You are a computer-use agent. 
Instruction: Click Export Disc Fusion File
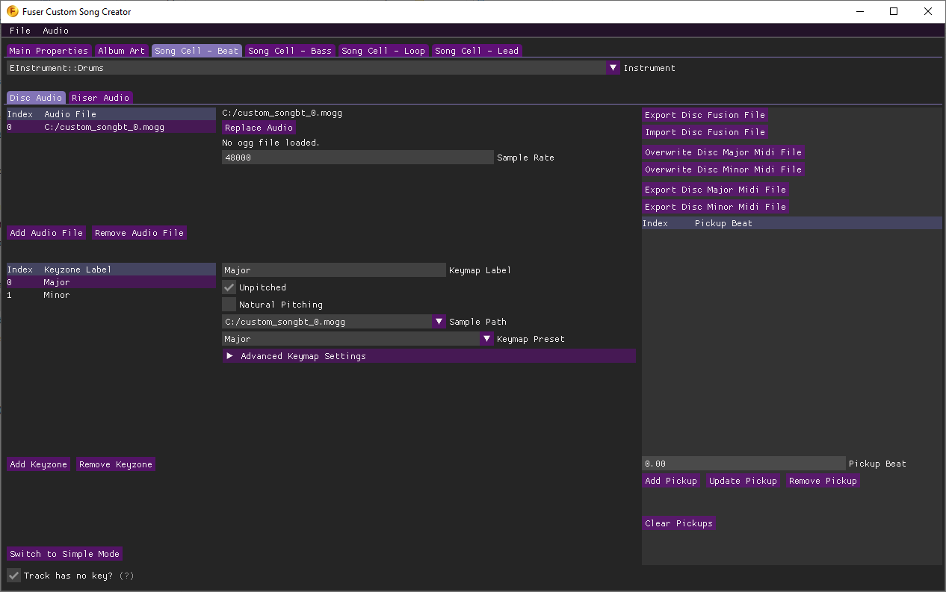click(x=705, y=115)
